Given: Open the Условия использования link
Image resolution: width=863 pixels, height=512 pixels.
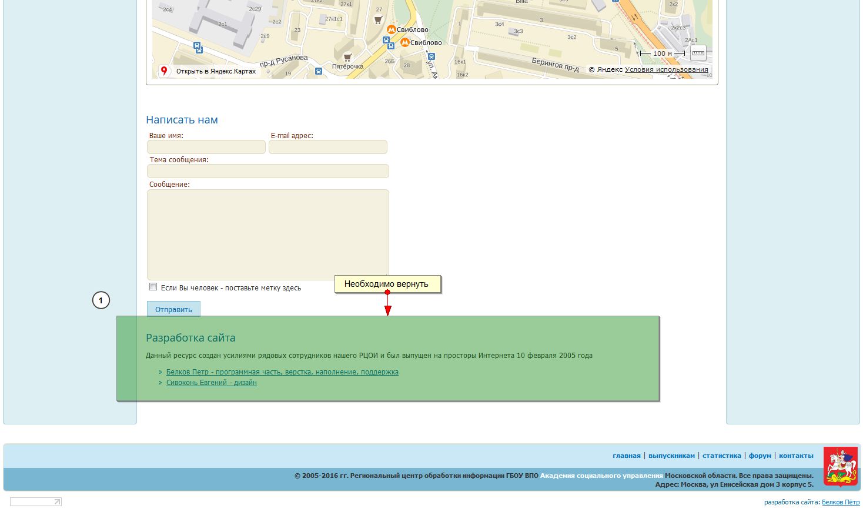Looking at the screenshot, I should point(666,69).
